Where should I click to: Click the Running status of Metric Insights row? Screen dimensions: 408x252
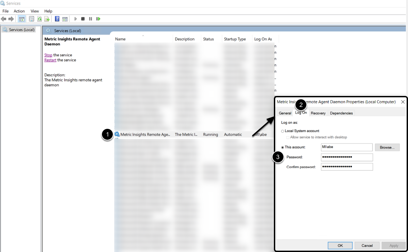tap(210, 134)
